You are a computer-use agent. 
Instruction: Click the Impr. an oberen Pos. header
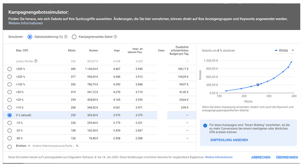(x=135, y=50)
